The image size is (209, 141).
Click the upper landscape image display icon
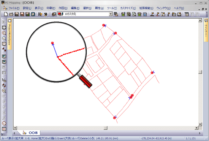tap(4, 56)
